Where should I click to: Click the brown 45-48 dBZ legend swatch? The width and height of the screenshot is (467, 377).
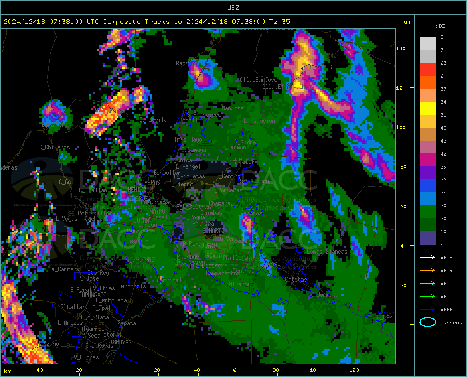click(428, 134)
